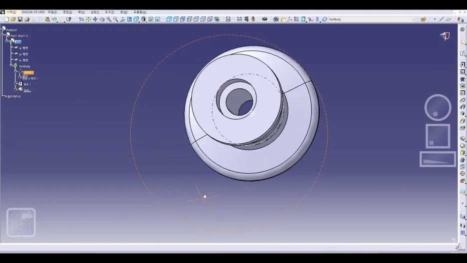
Task: Zoom out with magnifier minus icon
Action: pos(116,19)
